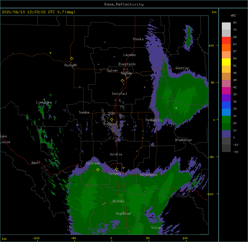Click the Sylvan label
Viewport: 248px width, 242px height.
[112, 70]
